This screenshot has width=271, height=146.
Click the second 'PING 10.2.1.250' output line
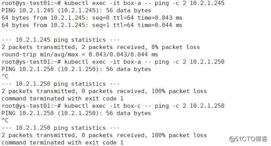(x=76, y=113)
